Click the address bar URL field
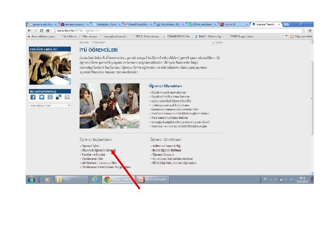 coord(176,31)
